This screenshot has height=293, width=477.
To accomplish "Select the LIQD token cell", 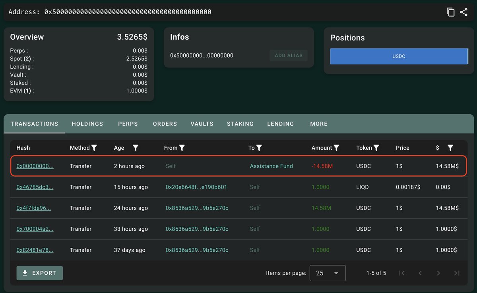I will [363, 187].
